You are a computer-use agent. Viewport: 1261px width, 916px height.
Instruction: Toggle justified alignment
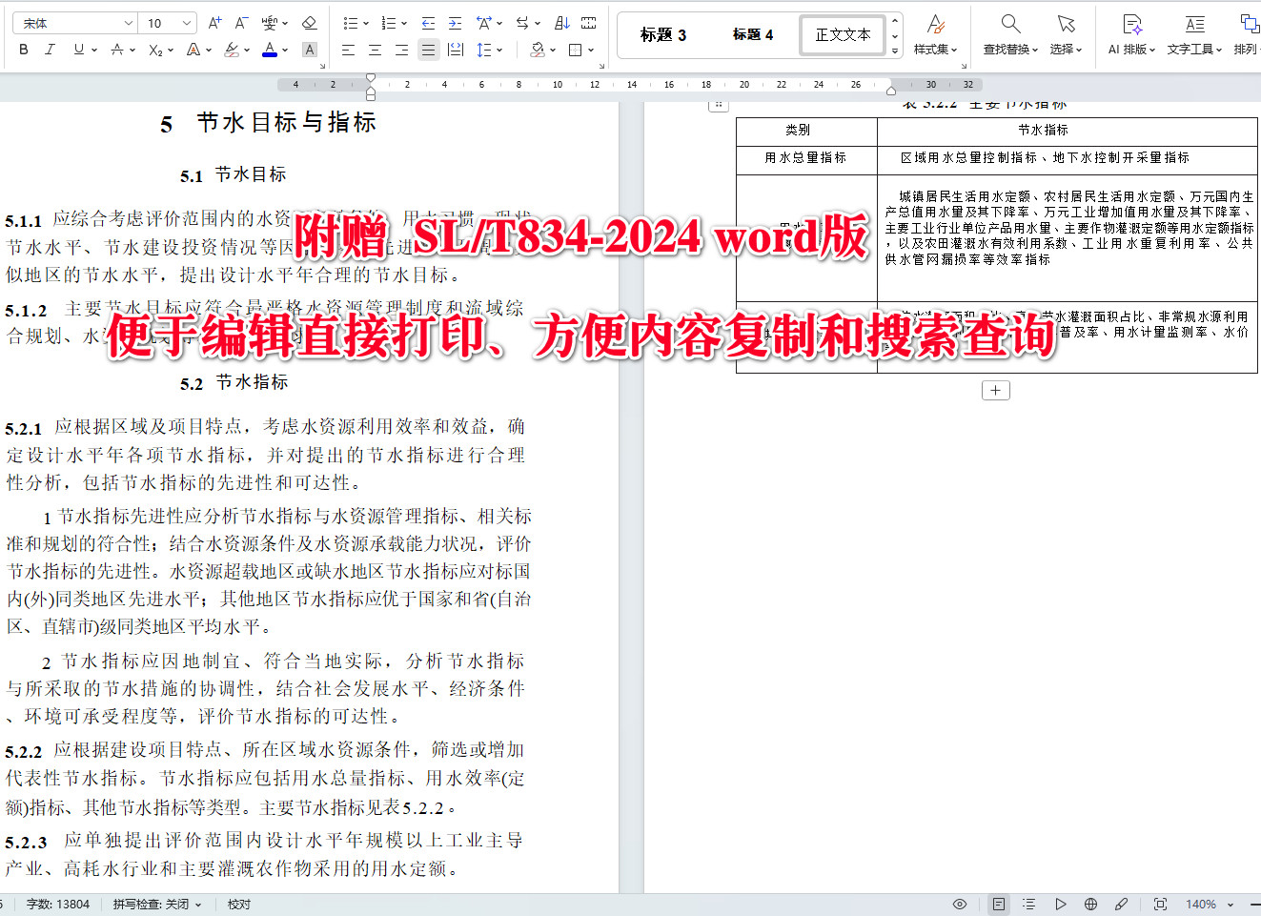pos(428,50)
